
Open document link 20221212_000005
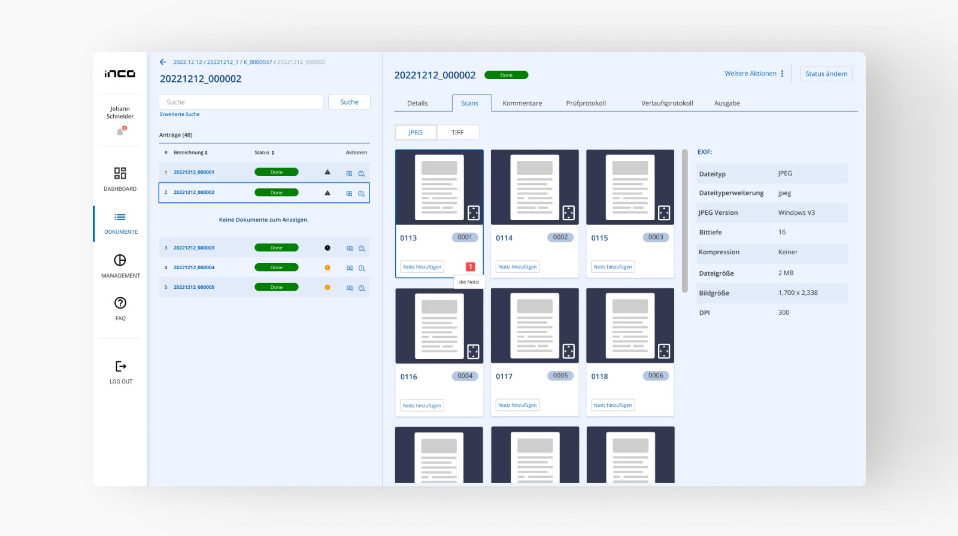pos(194,287)
